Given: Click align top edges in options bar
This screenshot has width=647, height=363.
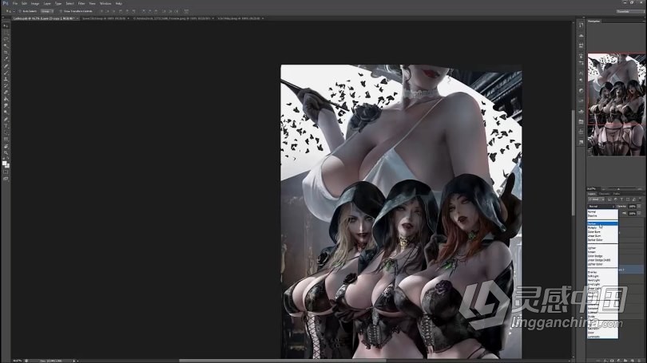Looking at the screenshot, I should coord(102,11).
